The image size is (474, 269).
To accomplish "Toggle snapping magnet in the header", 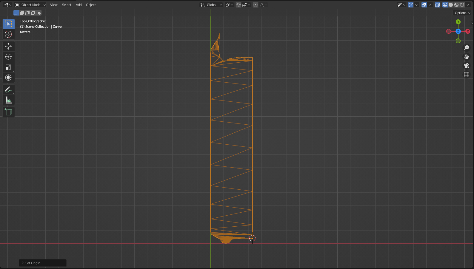I will 238,5.
